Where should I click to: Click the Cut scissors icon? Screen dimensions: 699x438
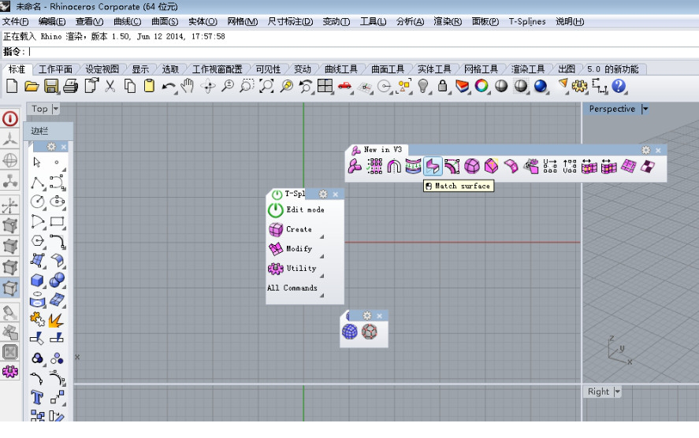point(110,86)
